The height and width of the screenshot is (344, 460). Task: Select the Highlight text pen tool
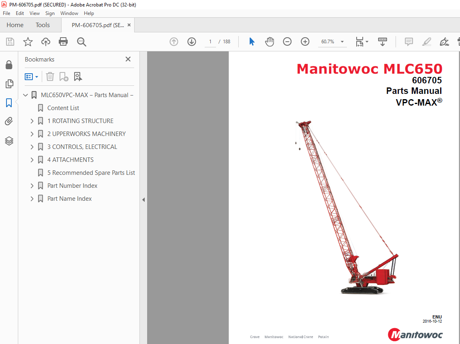[x=426, y=42]
